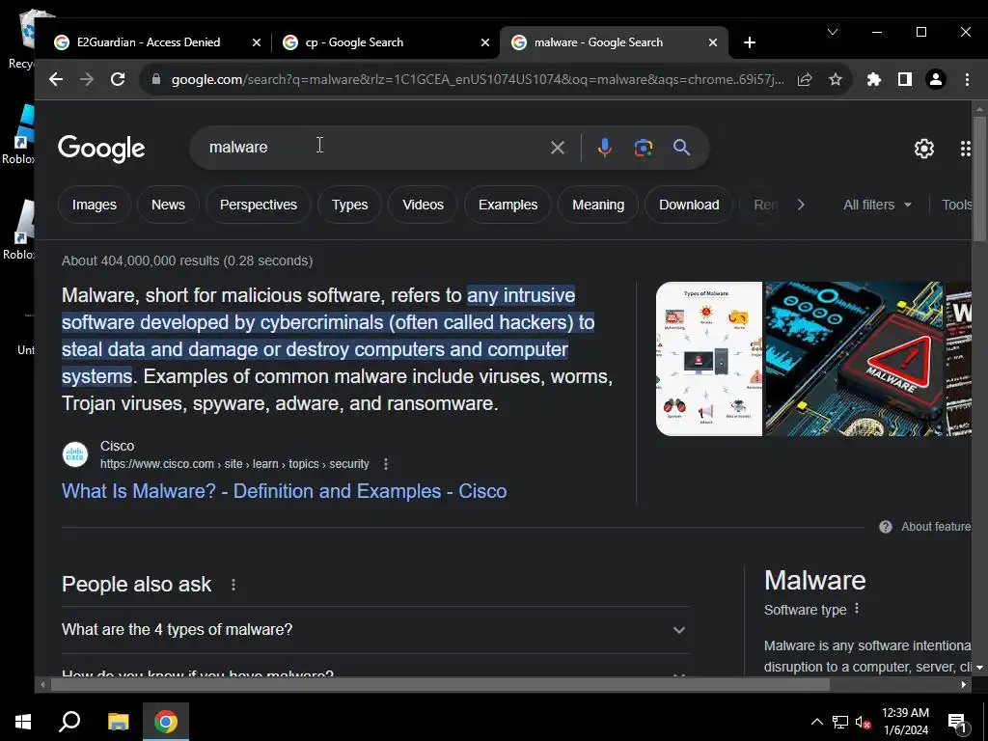Show more filter chips with right chevron
Image resolution: width=988 pixels, height=741 pixels.
click(x=800, y=205)
